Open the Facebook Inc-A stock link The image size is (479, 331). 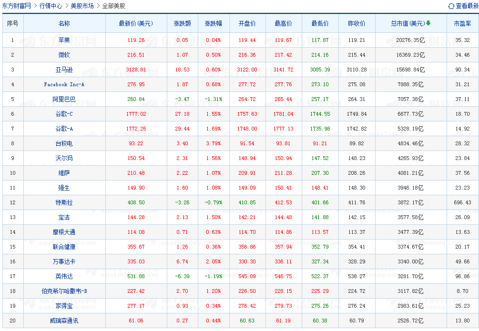[64, 84]
